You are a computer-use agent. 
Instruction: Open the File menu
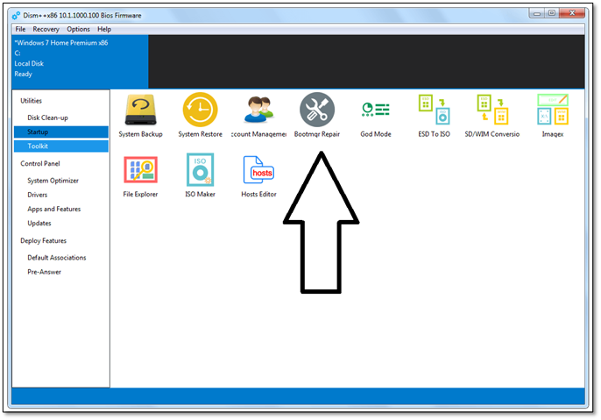pos(20,29)
